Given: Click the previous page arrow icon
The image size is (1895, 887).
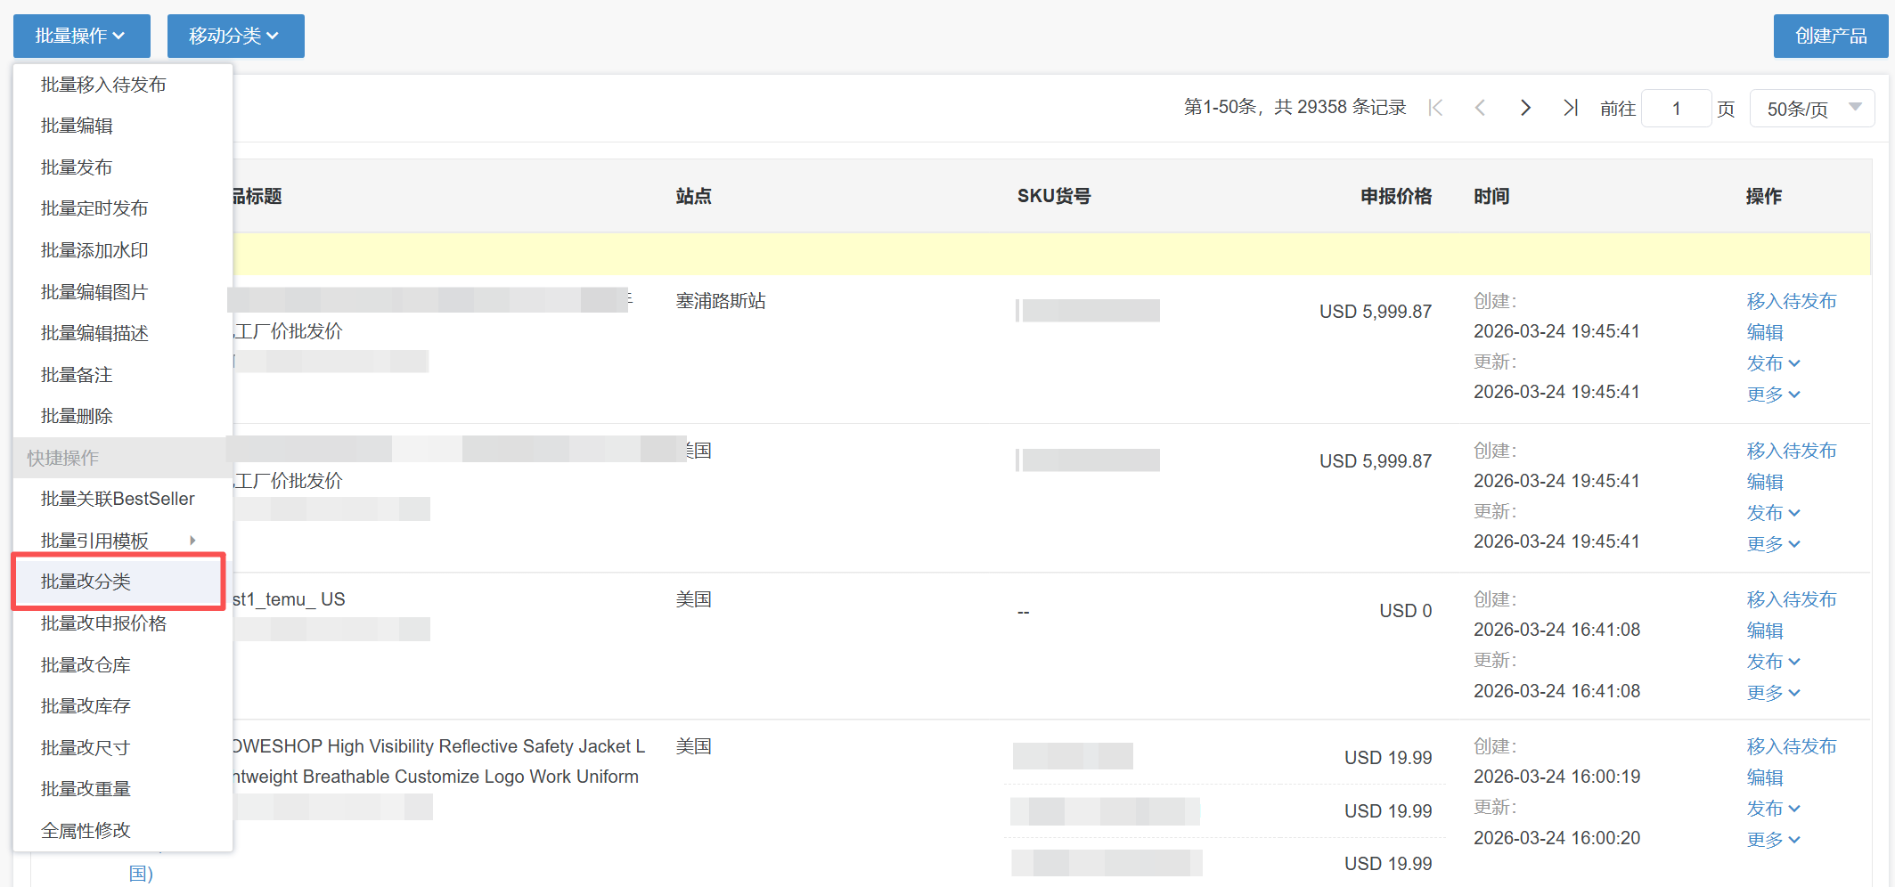Looking at the screenshot, I should pyautogui.click(x=1480, y=108).
